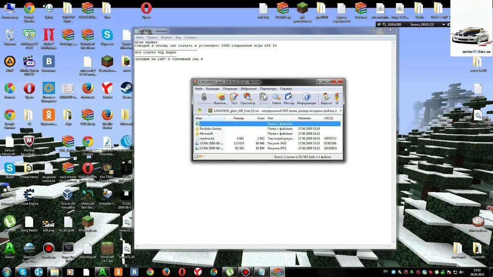Click the up-one-level folder icon in WinRAR
The image size is (493, 277).
pyautogui.click(x=199, y=110)
